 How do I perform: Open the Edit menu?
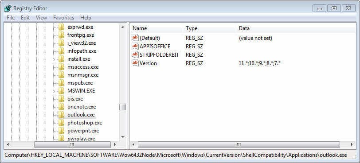(x=25, y=18)
